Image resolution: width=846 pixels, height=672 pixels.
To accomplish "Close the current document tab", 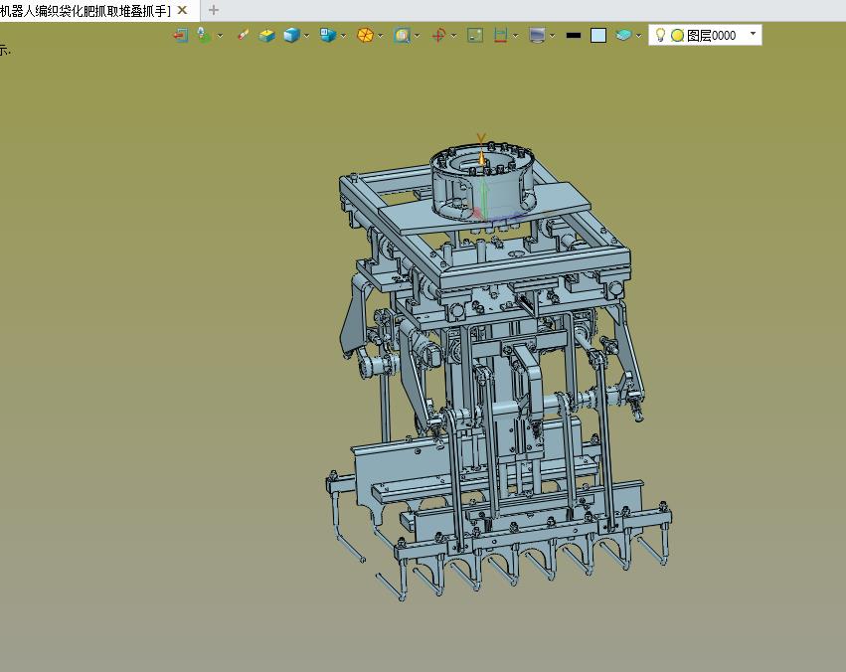I will [182, 10].
